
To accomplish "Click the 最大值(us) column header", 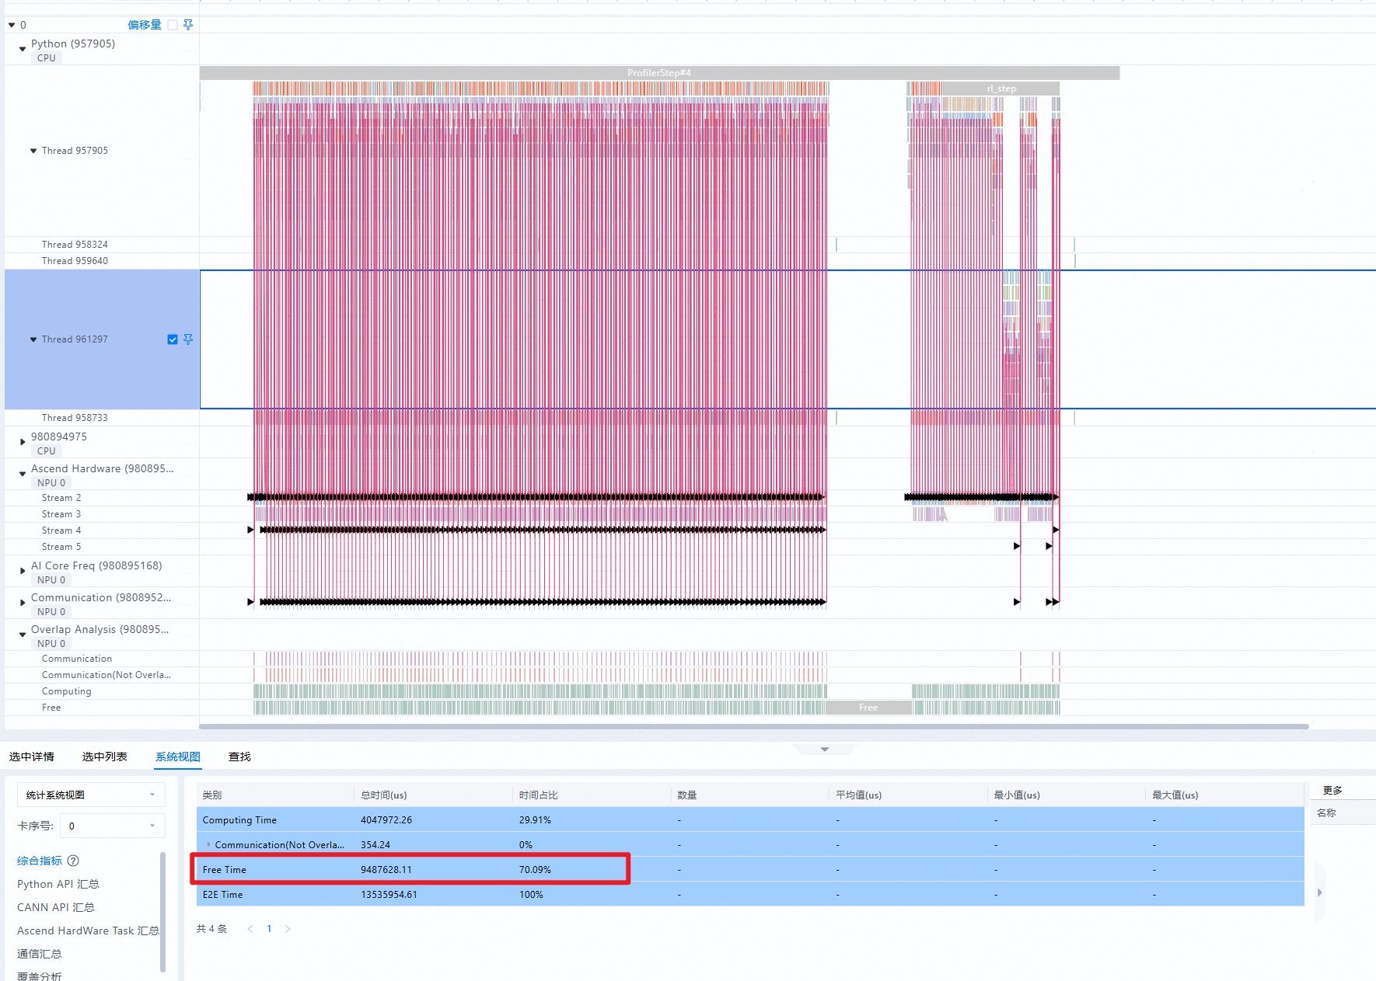I will (x=1175, y=795).
